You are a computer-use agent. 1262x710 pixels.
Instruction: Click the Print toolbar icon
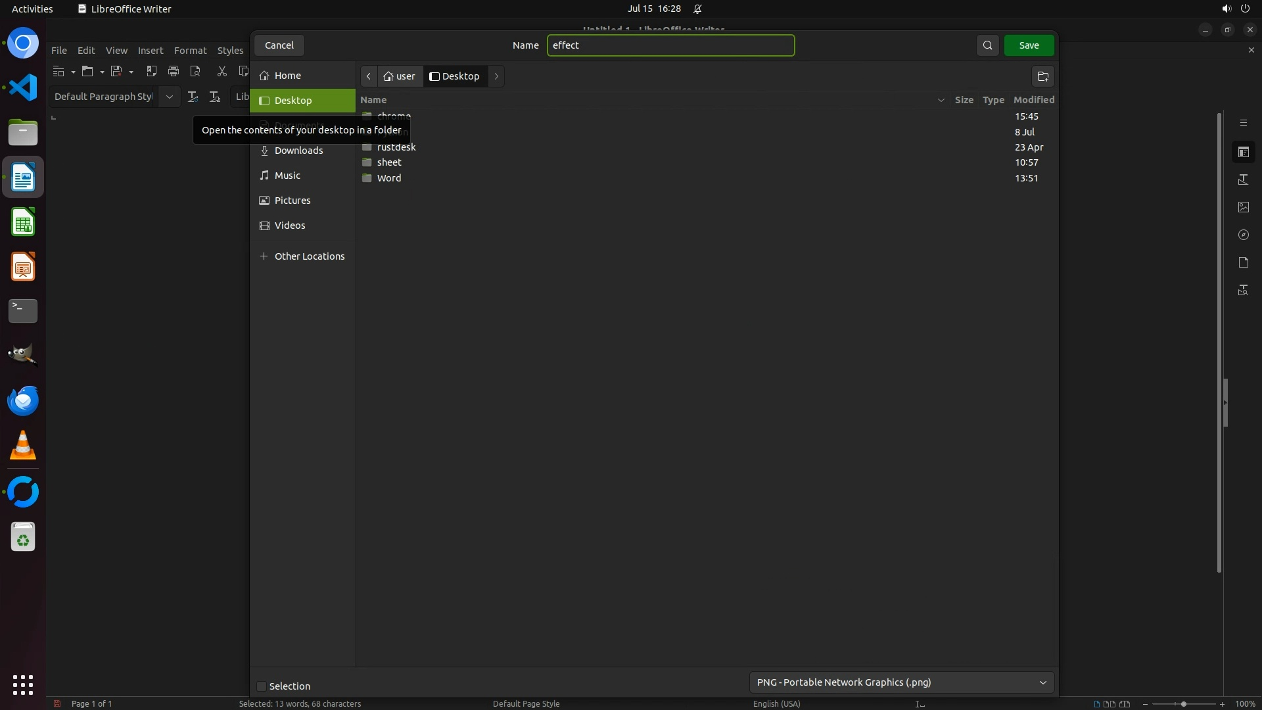pos(174,71)
